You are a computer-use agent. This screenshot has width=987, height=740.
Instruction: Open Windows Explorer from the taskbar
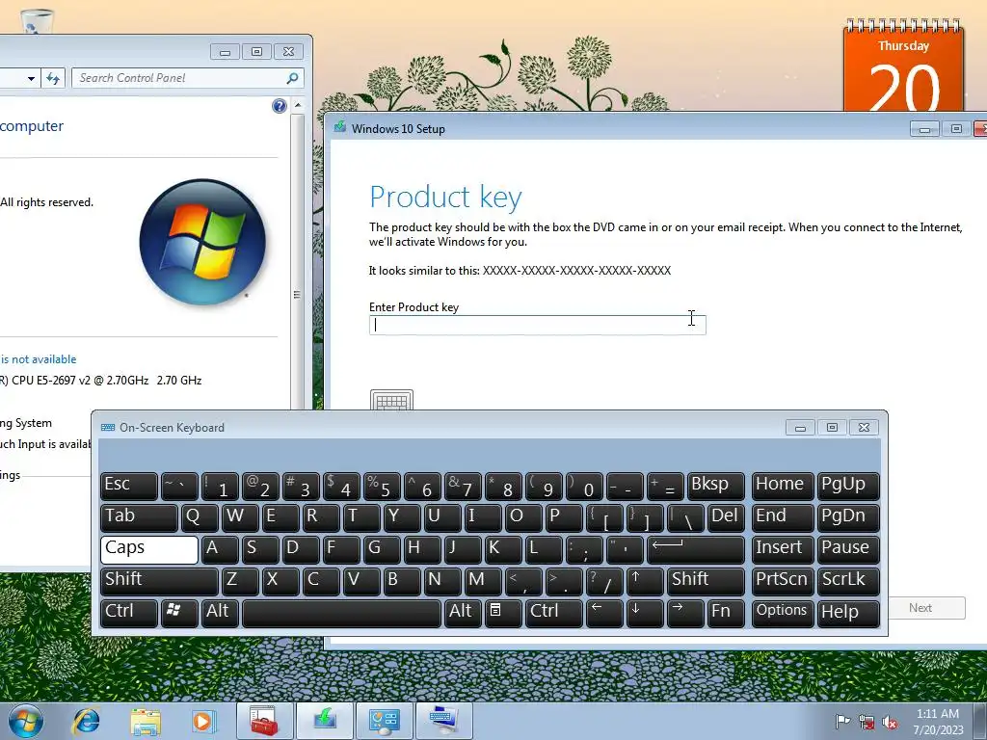(x=146, y=721)
